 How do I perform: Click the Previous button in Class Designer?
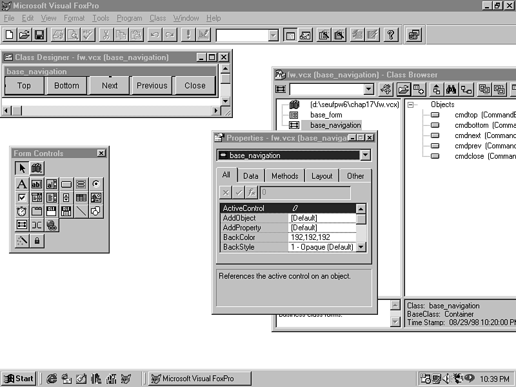click(x=152, y=85)
